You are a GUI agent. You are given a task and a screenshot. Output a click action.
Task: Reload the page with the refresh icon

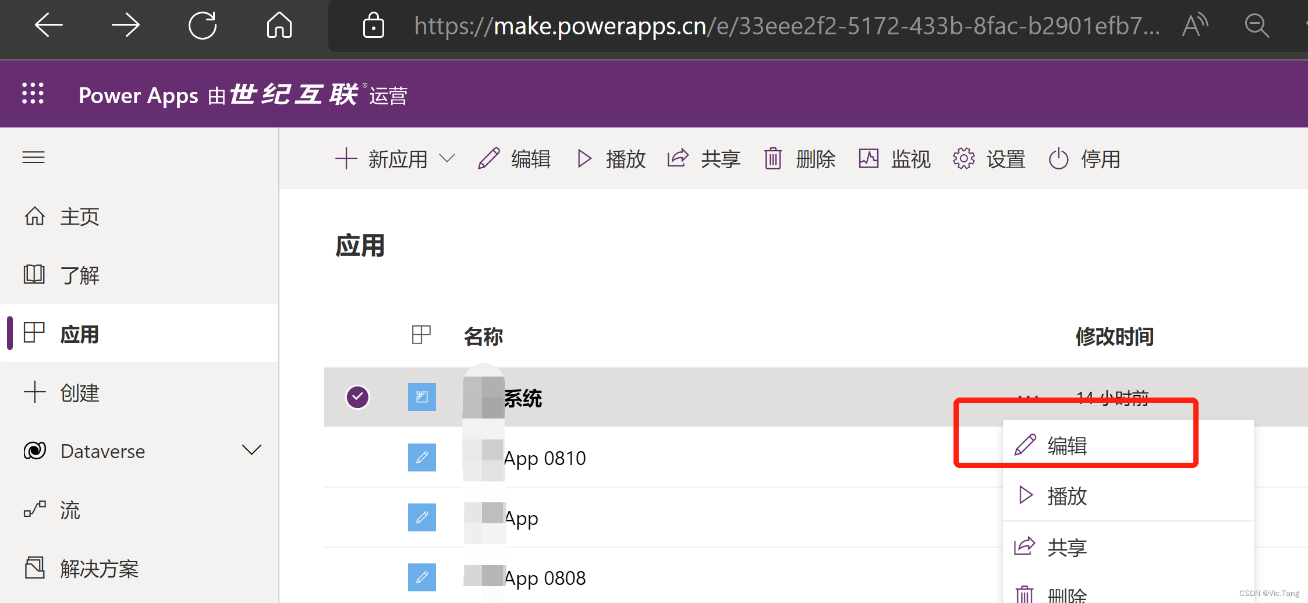(x=202, y=26)
